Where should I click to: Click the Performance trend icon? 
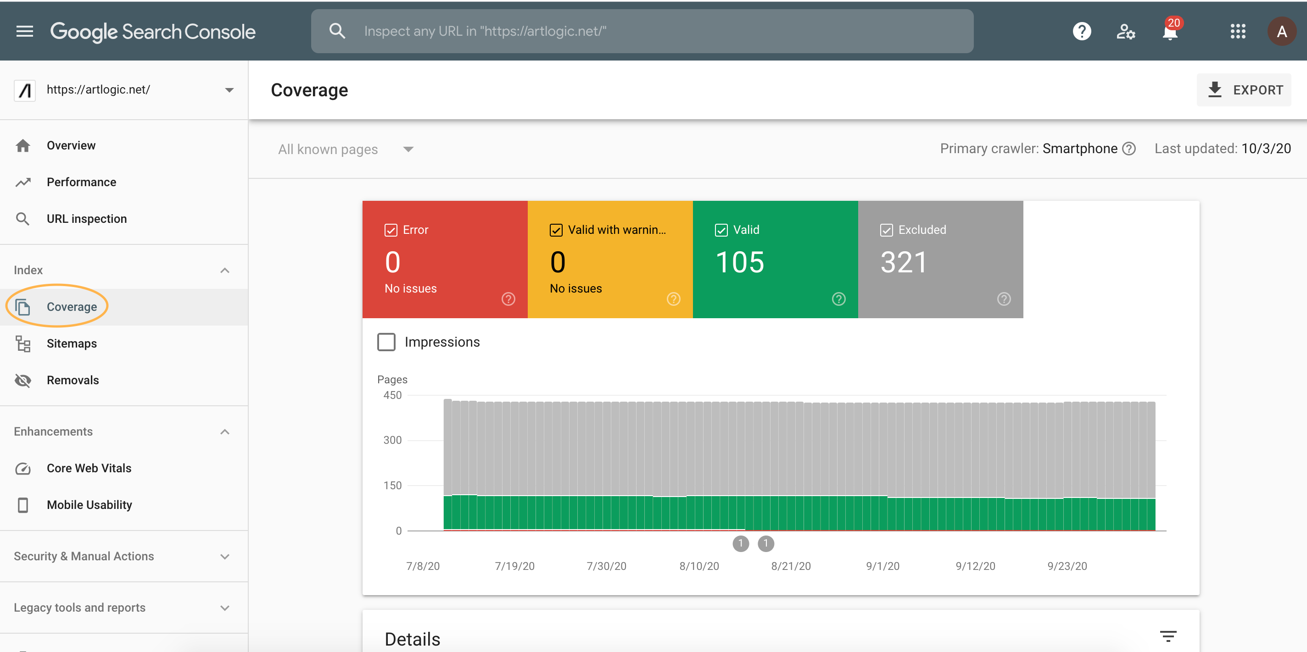23,182
